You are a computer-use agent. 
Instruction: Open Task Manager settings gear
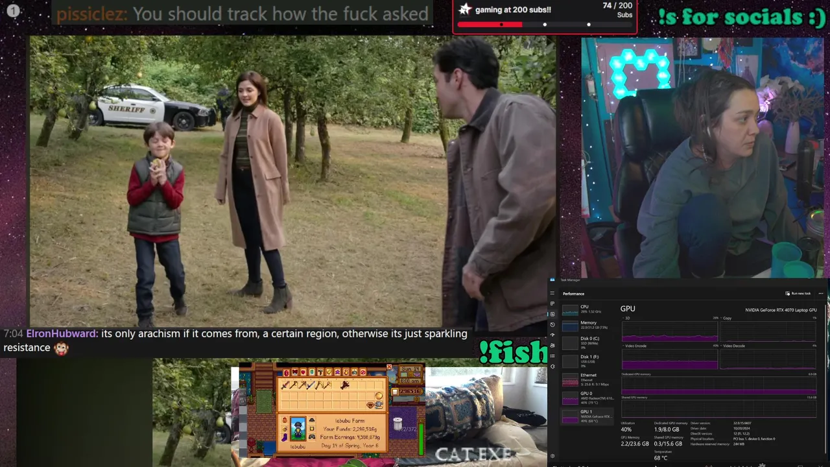coord(552,456)
